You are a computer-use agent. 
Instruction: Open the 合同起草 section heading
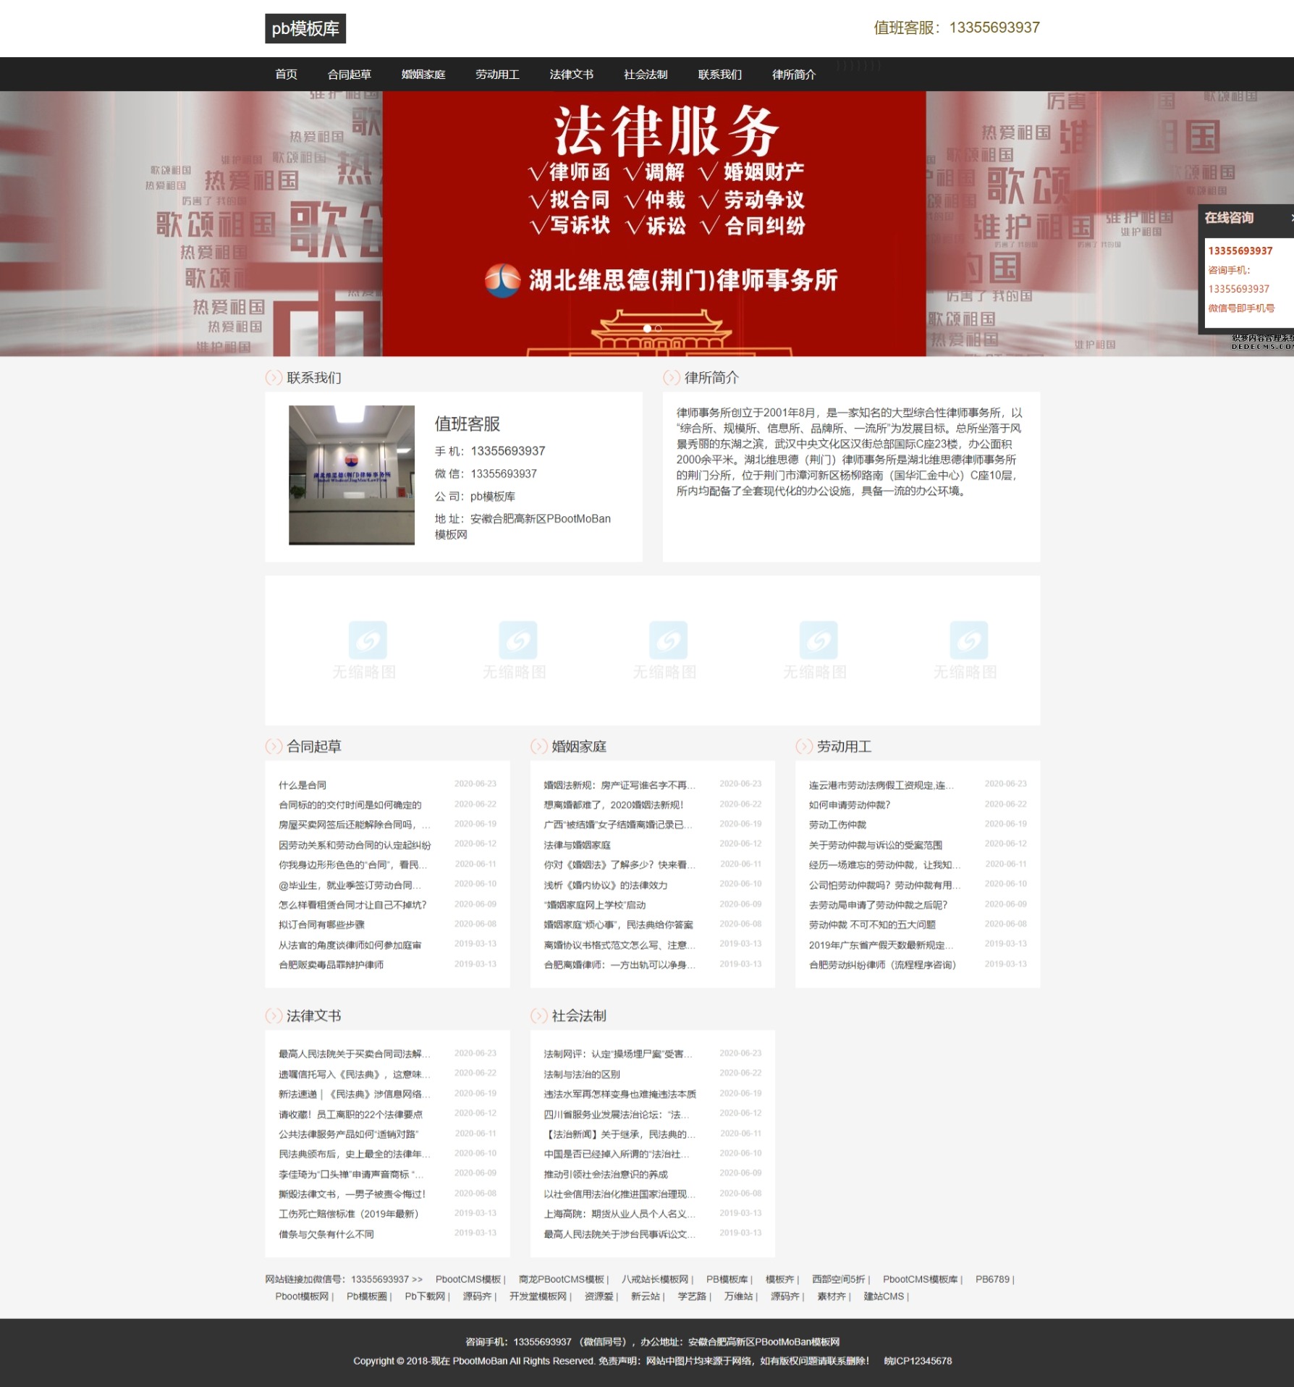coord(314,746)
